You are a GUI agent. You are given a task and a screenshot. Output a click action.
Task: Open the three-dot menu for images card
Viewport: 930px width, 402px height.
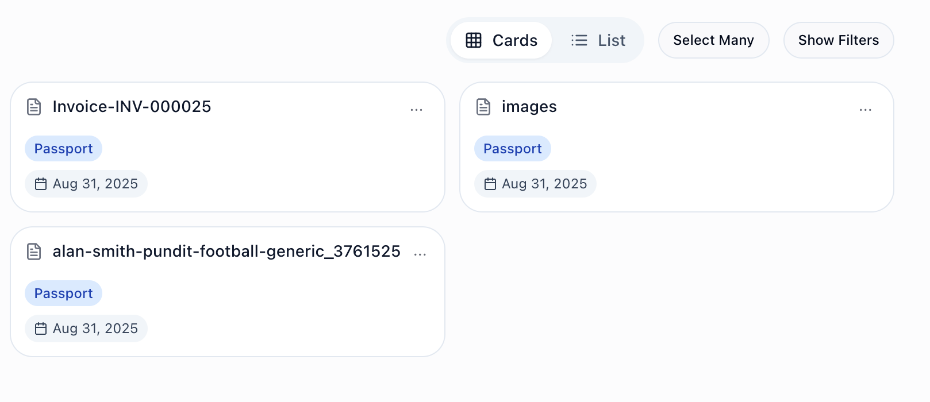(866, 109)
